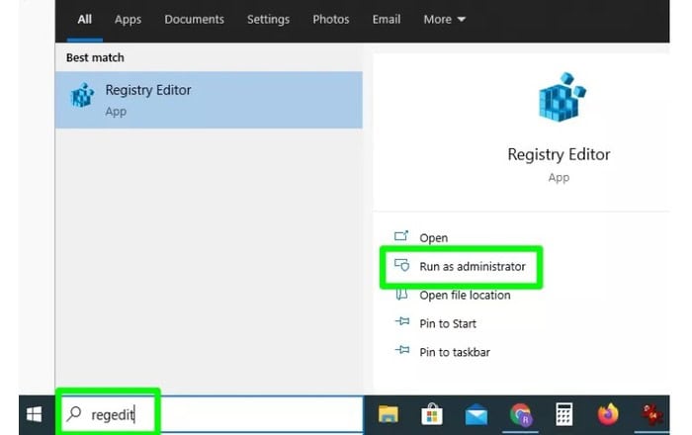Screen dimensions: 692x435
Task: Choose Run as administrator
Action: [473, 267]
